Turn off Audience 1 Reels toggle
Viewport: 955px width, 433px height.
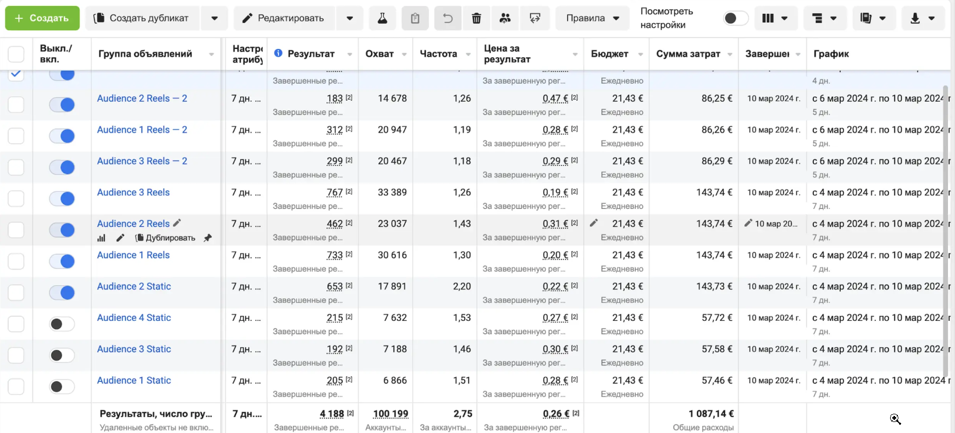[62, 261]
